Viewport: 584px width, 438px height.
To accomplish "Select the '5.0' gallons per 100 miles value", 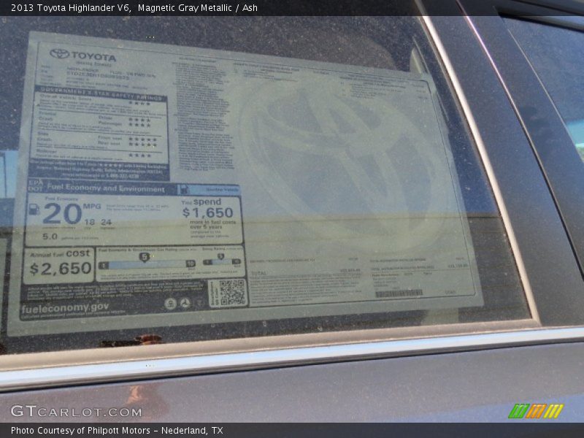I will [x=50, y=237].
